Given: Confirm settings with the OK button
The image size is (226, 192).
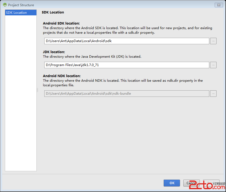Looking at the screenshot, I should [x=172, y=183].
